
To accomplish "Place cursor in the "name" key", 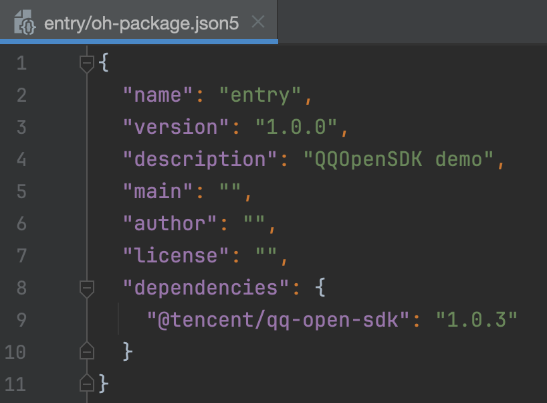I will click(158, 95).
